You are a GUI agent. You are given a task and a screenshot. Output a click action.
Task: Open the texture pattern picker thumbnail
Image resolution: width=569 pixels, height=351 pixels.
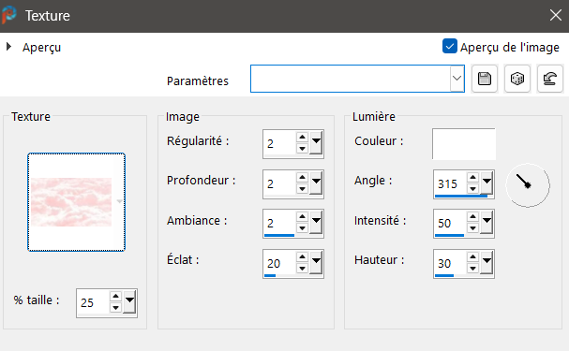coord(76,202)
